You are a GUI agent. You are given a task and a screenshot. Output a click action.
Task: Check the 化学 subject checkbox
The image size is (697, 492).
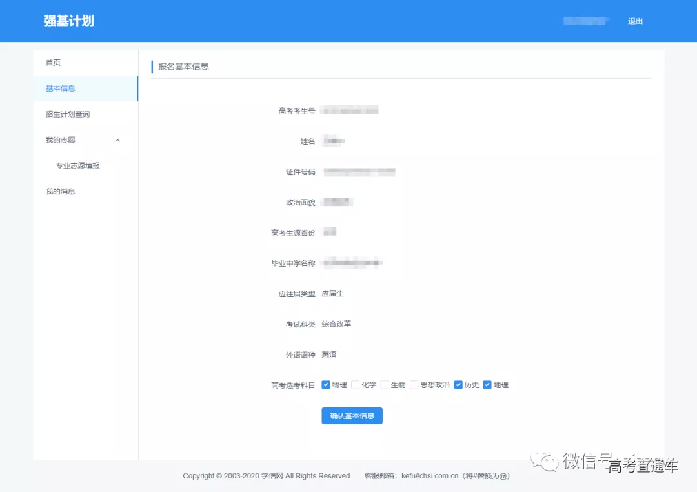(x=356, y=385)
